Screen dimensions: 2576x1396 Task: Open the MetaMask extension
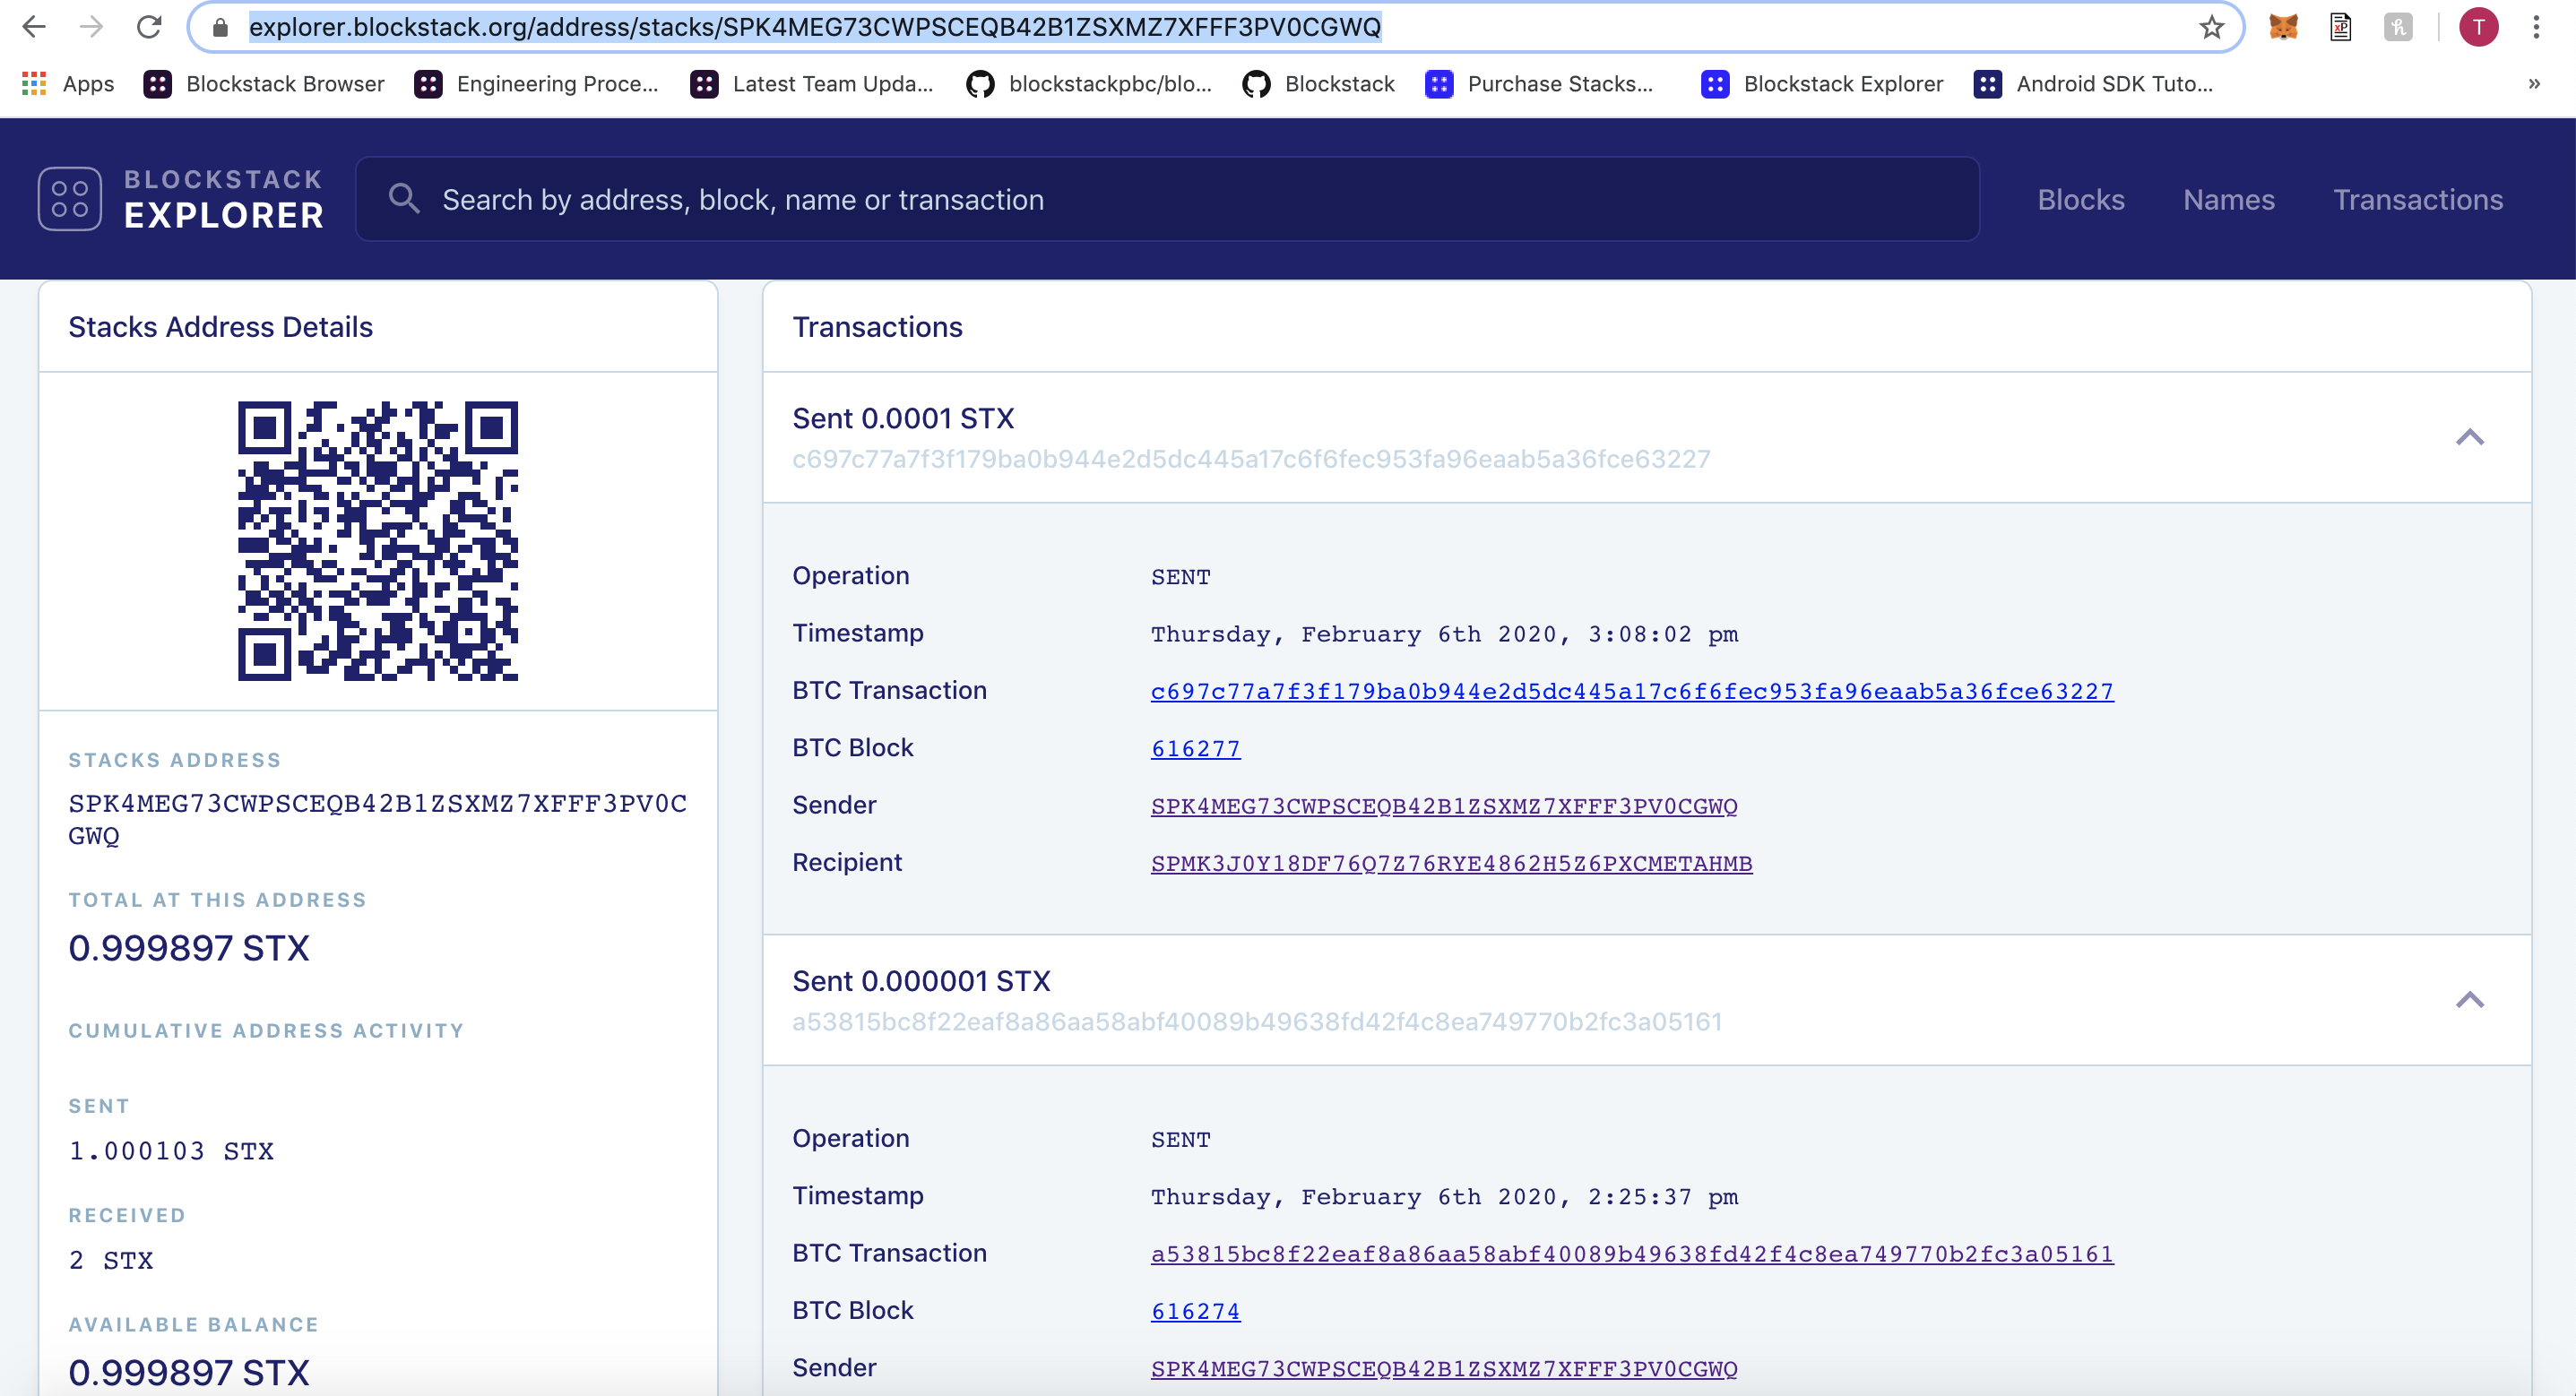[x=2283, y=27]
